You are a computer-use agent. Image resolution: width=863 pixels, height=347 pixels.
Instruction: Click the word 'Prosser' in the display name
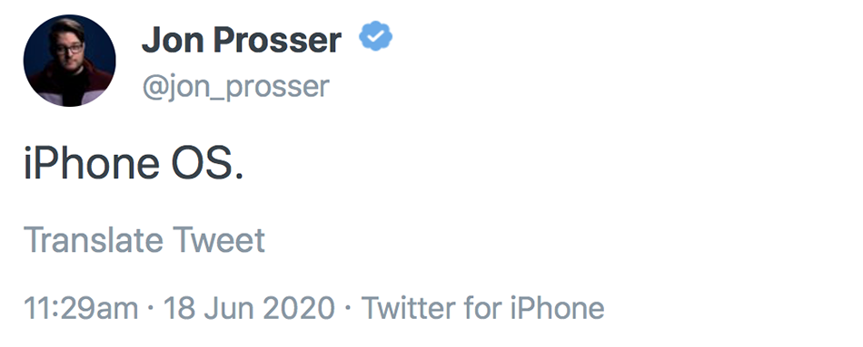point(277,40)
